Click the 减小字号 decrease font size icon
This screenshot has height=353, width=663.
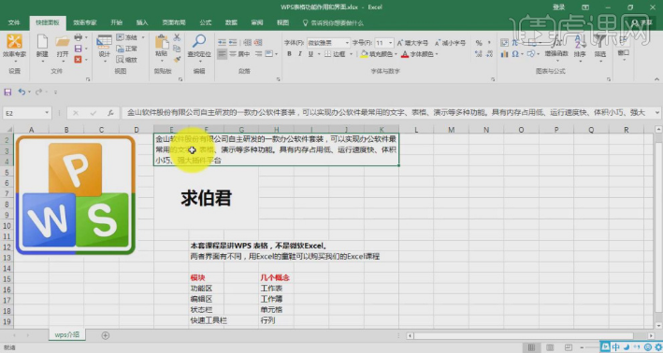451,43
